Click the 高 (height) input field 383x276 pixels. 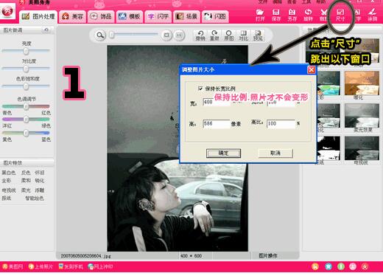tap(217, 124)
